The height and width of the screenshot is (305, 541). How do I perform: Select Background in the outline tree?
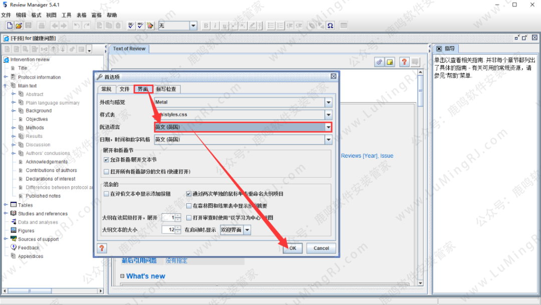(x=39, y=111)
